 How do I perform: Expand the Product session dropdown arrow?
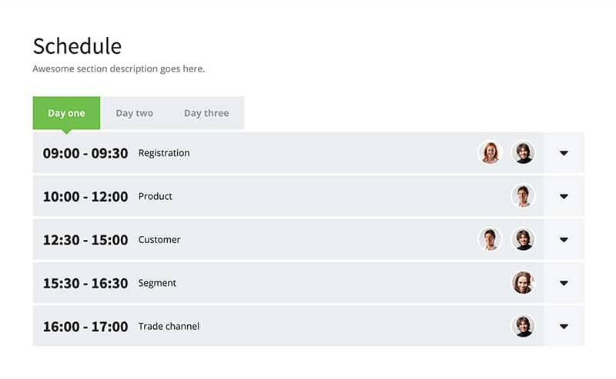coord(564,196)
